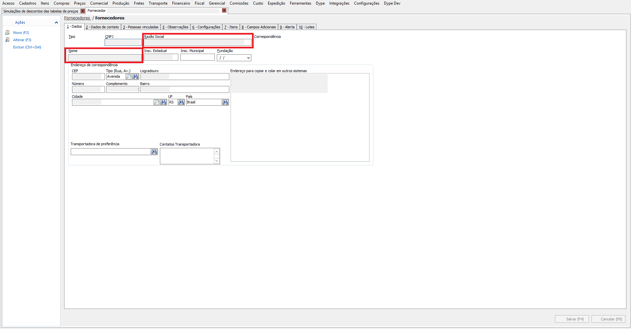Open the Acesso menu
Image resolution: width=631 pixels, height=329 pixels.
(8, 3)
